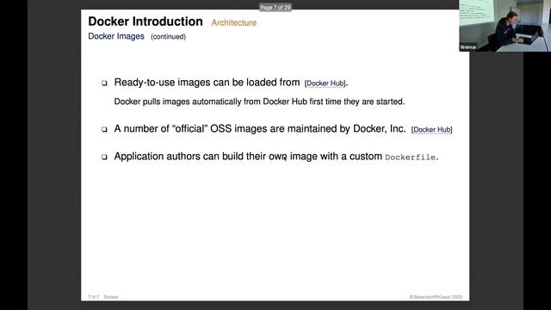
Task: Open the Docker Hub link after 'loaded from'
Action: coord(325,84)
